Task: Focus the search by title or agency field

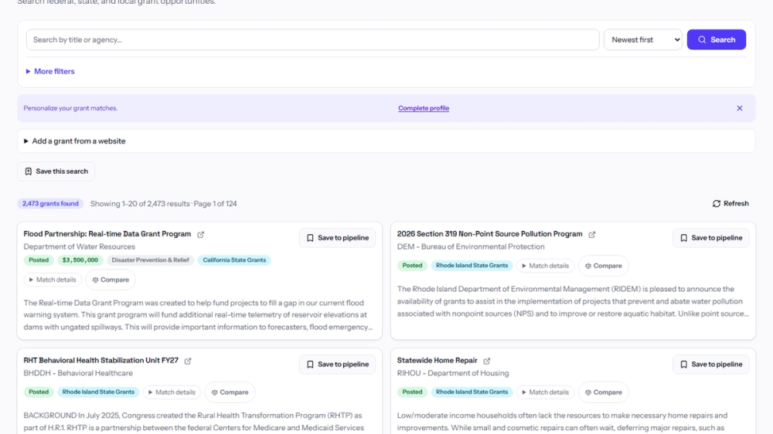Action: pyautogui.click(x=312, y=39)
